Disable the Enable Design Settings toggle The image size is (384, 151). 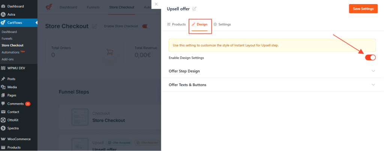pos(370,58)
